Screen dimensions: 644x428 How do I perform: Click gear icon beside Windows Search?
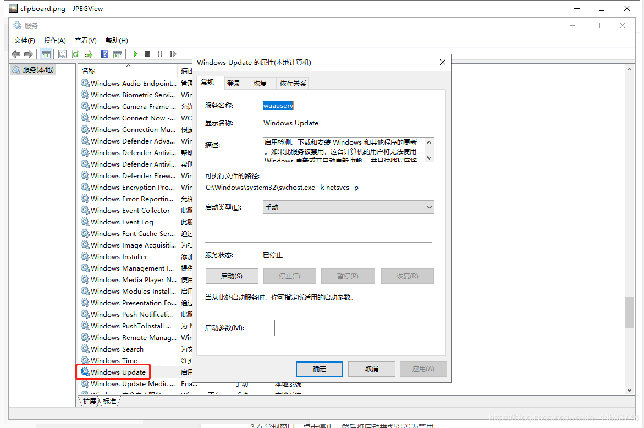(x=85, y=349)
